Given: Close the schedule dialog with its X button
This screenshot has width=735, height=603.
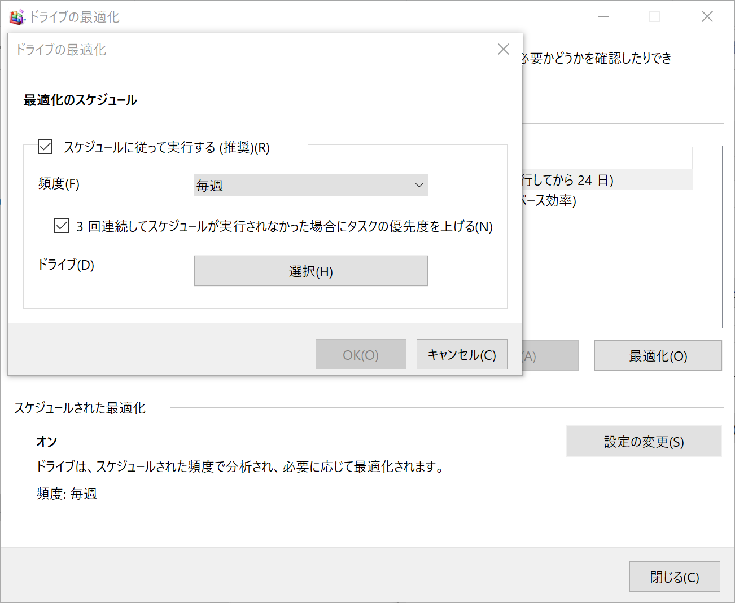Looking at the screenshot, I should (x=503, y=50).
